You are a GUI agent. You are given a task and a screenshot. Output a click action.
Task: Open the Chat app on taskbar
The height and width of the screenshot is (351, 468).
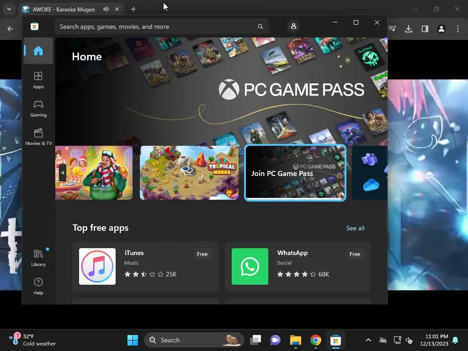click(x=276, y=340)
